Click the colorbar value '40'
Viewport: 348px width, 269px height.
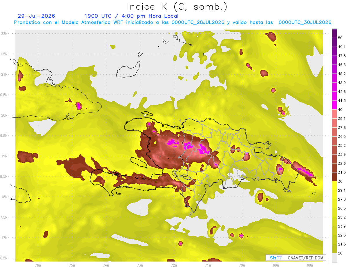click(340, 110)
